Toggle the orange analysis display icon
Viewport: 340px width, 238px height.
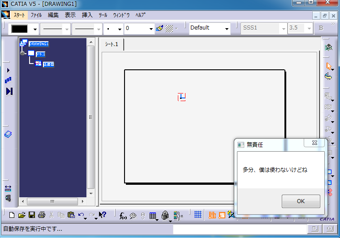coord(212,215)
